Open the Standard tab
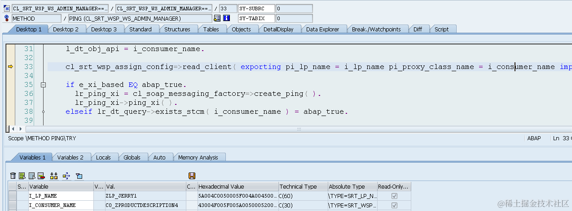The height and width of the screenshot is (211, 572). 141,29
